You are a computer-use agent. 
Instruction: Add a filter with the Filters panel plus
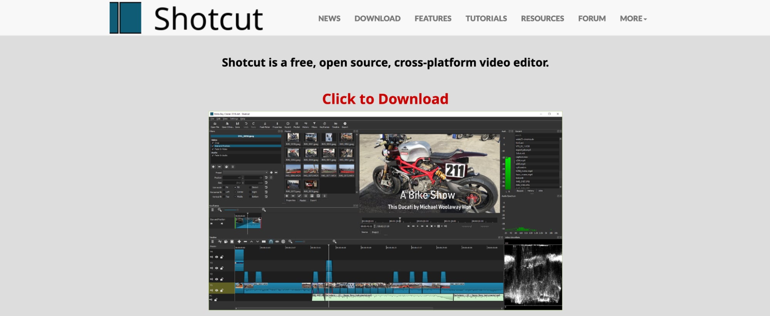[213, 167]
